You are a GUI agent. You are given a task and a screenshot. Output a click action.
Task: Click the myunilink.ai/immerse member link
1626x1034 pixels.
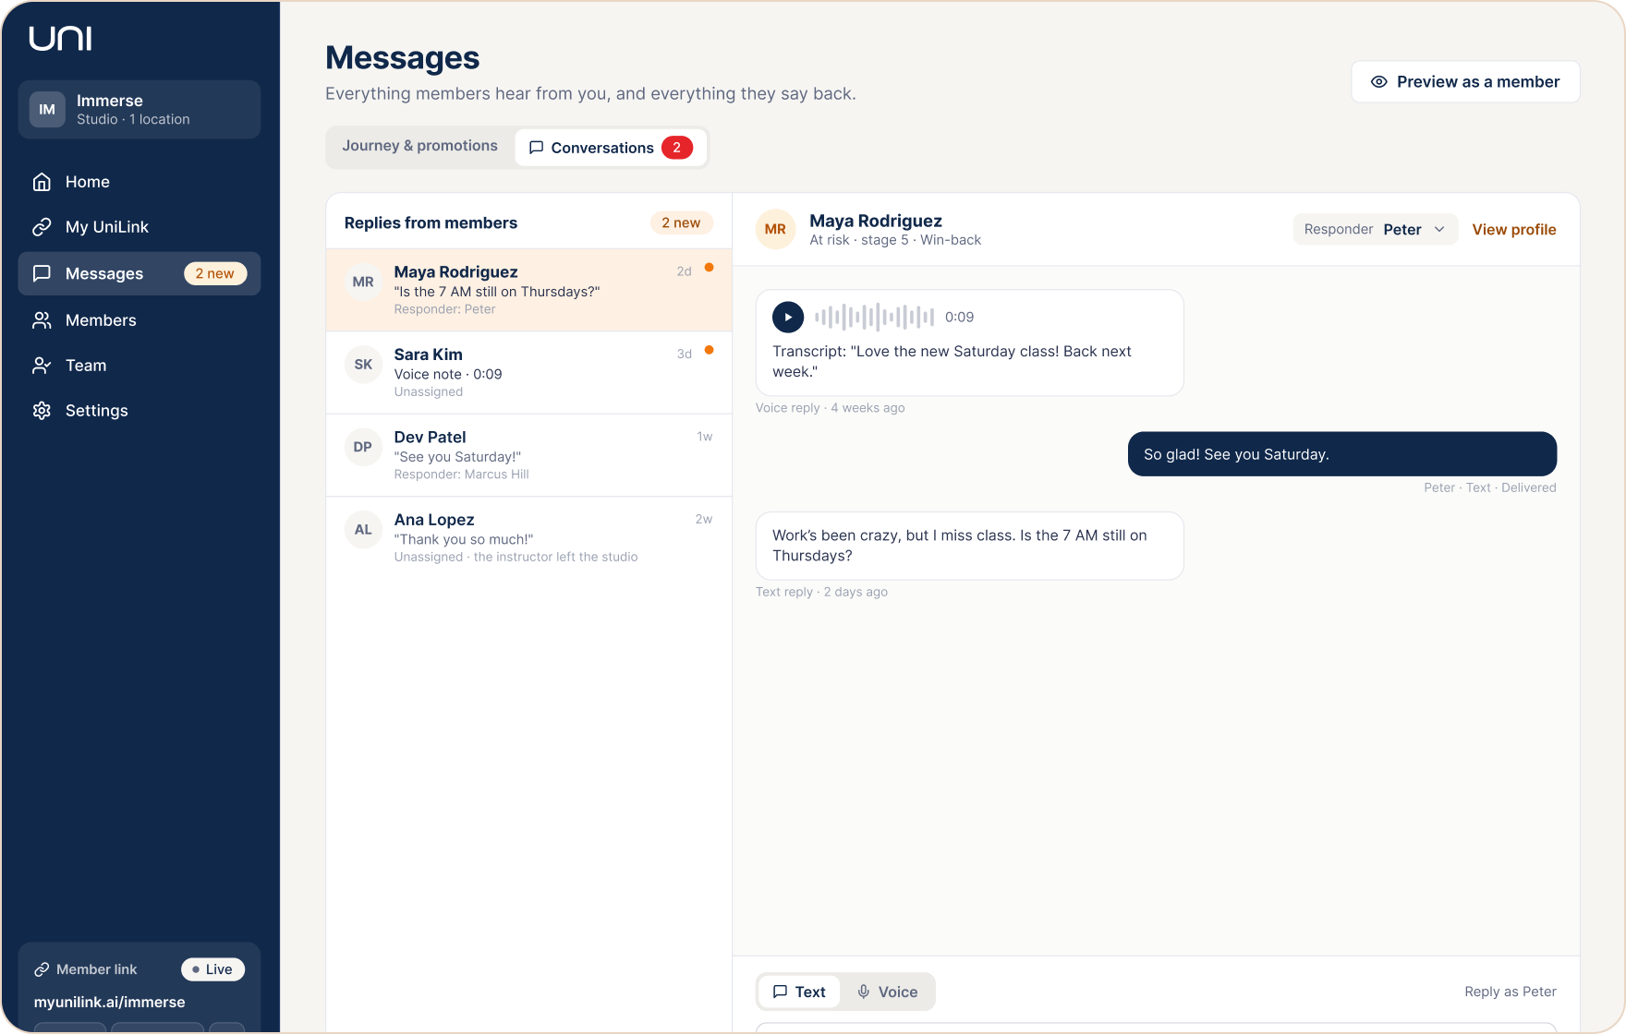coord(110,1003)
